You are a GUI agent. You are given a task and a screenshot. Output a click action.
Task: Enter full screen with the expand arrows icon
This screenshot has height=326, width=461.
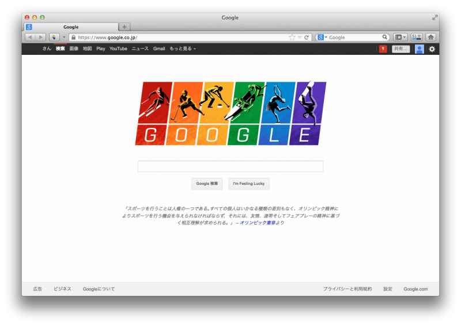[434, 18]
